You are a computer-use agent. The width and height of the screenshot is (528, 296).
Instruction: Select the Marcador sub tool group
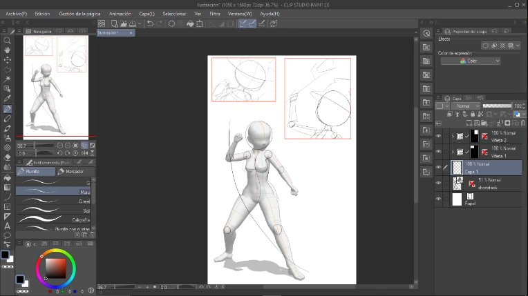click(x=75, y=172)
